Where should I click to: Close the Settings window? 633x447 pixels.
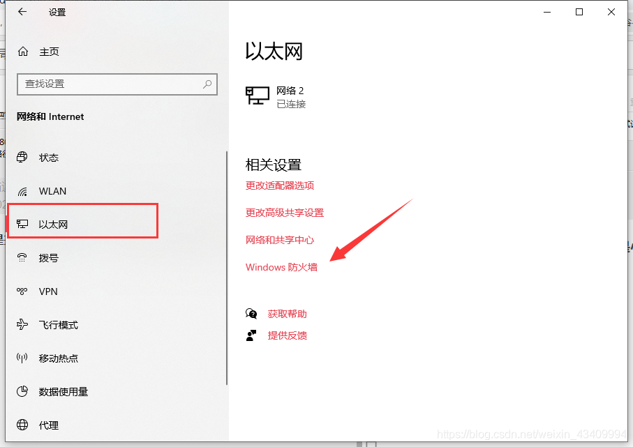[x=611, y=12]
